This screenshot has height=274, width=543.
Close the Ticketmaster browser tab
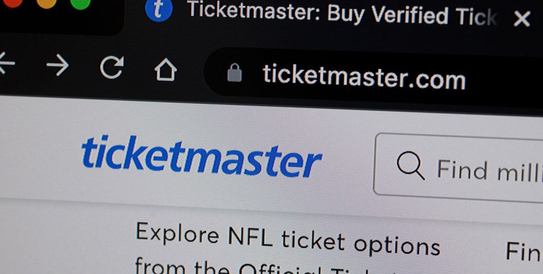point(522,19)
